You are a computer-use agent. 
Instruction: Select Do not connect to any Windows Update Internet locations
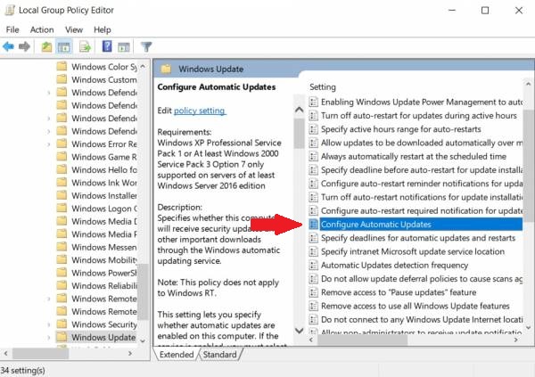(416, 320)
